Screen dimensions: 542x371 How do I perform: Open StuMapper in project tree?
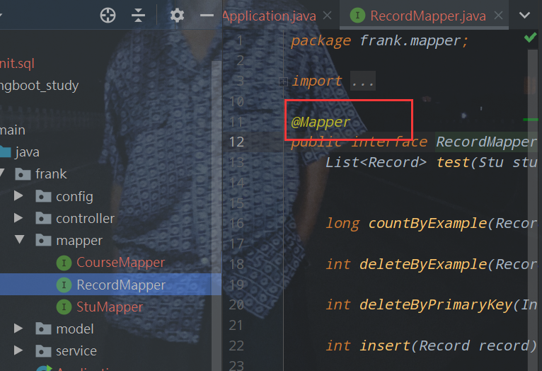tap(110, 307)
